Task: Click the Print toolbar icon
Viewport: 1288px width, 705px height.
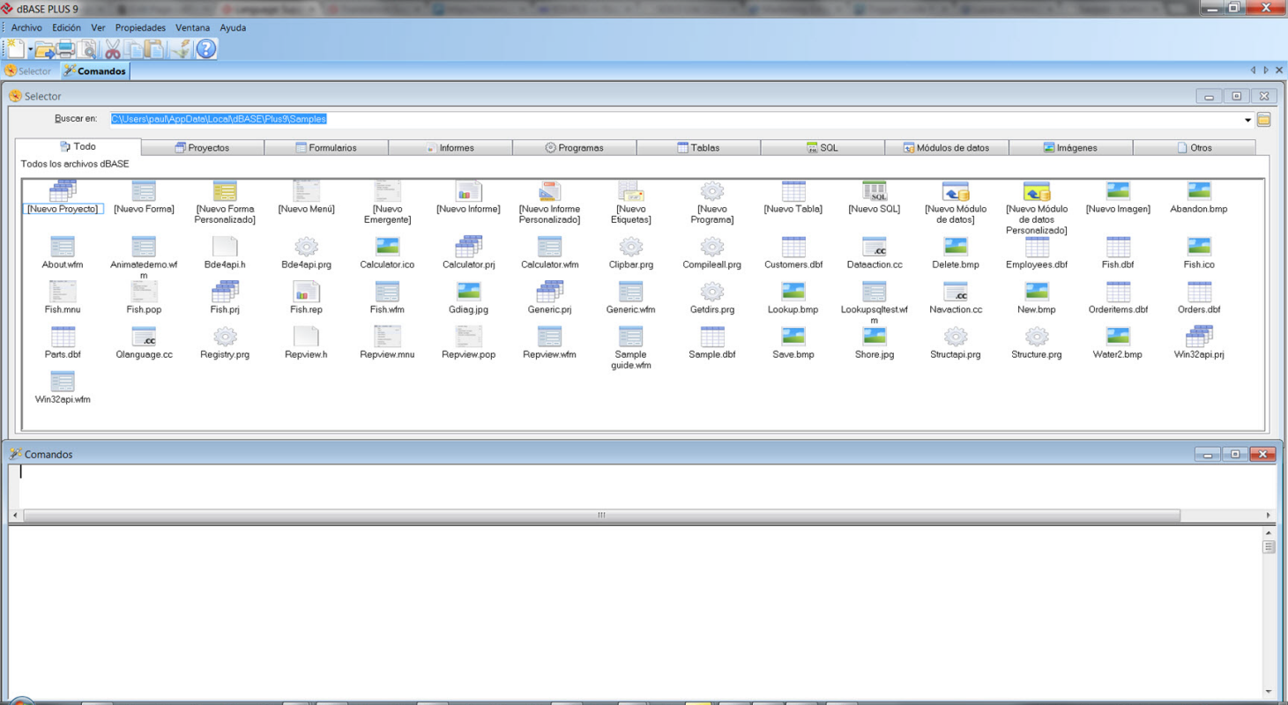Action: (x=65, y=49)
